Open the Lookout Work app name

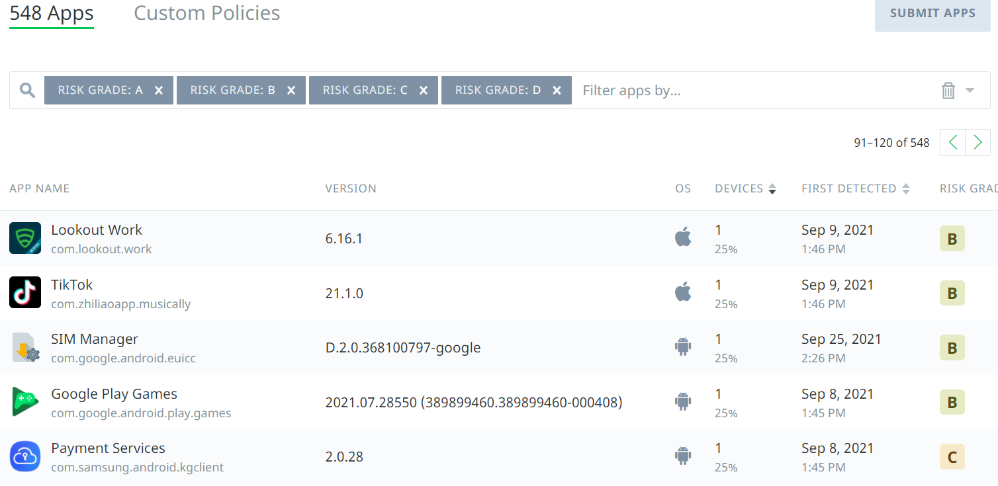click(97, 230)
